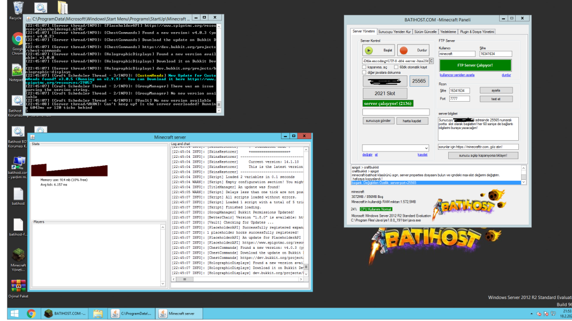This screenshot has height=321, width=572.
Task: Click the Java icon in Minecraft server title bar
Action: [33, 137]
